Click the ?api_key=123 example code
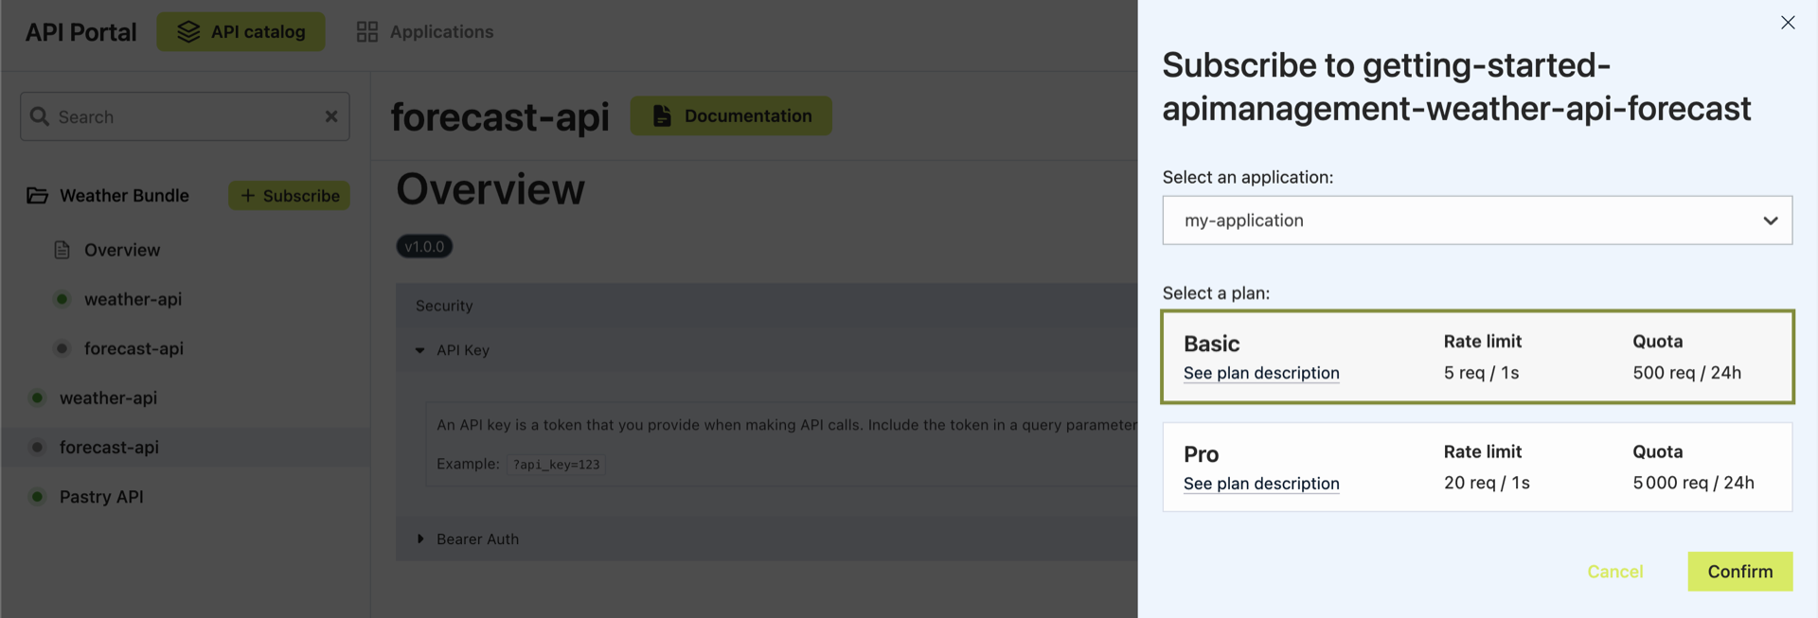Screen dimensions: 1818x618 click(x=556, y=465)
